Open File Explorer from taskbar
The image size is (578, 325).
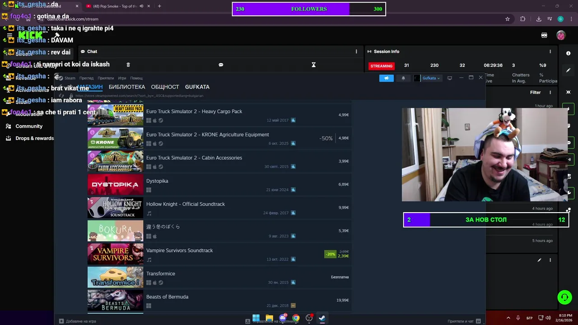tap(269, 318)
